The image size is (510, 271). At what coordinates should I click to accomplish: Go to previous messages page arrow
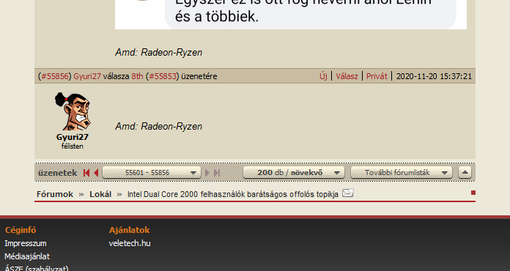pos(96,173)
